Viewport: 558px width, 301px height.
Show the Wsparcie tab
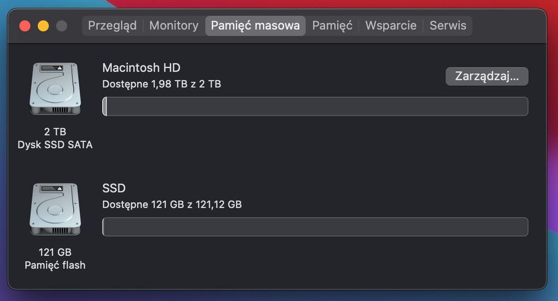pos(391,26)
